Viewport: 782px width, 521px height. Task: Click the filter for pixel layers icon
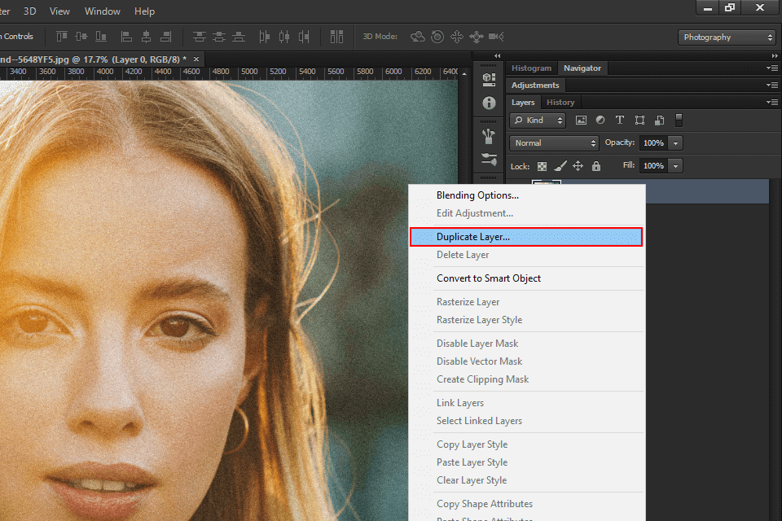(x=581, y=120)
